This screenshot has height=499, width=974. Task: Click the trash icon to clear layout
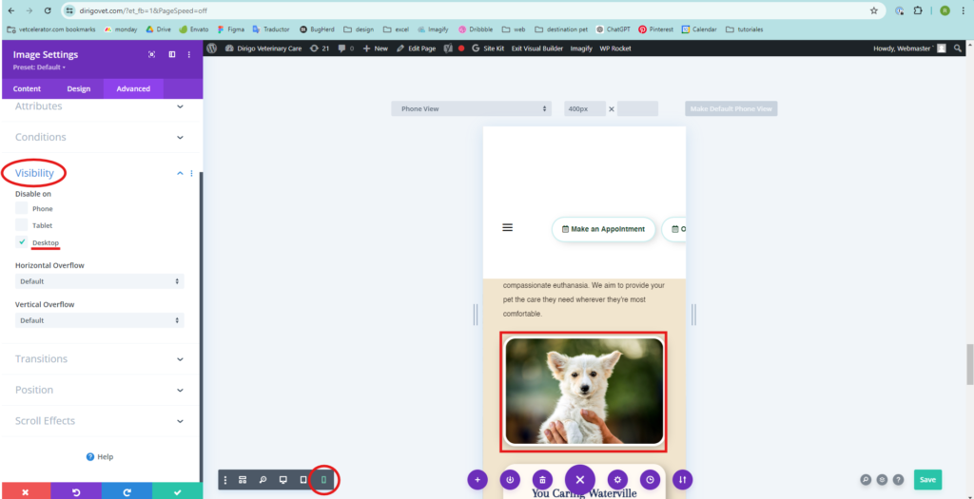tap(542, 480)
